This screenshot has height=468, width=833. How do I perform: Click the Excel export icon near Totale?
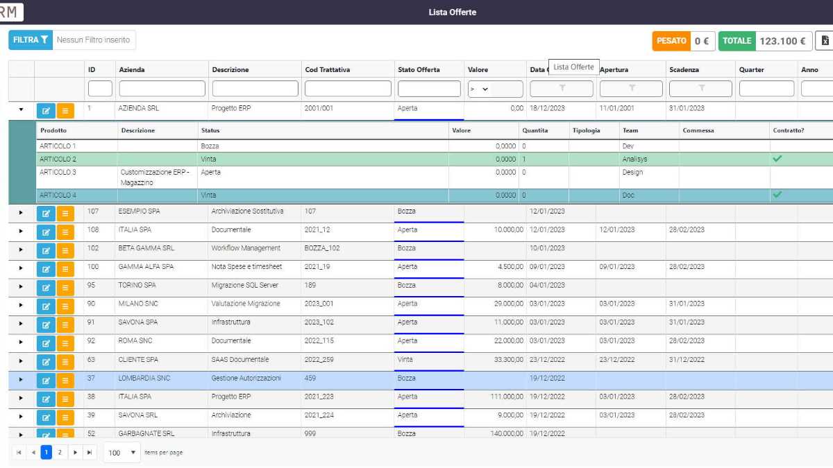coord(825,41)
